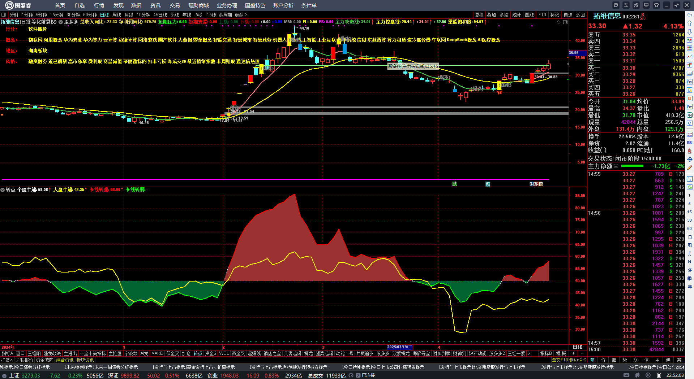Click the back left-arrow sidebar icon
Viewport: 694px width, 379px height.
[x=690, y=15]
